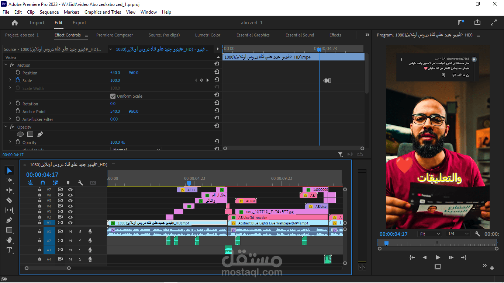Collapse the Motion effect section

click(6, 65)
